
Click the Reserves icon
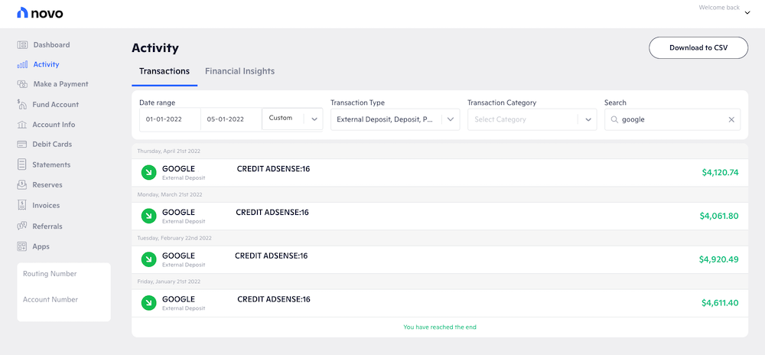coord(22,185)
